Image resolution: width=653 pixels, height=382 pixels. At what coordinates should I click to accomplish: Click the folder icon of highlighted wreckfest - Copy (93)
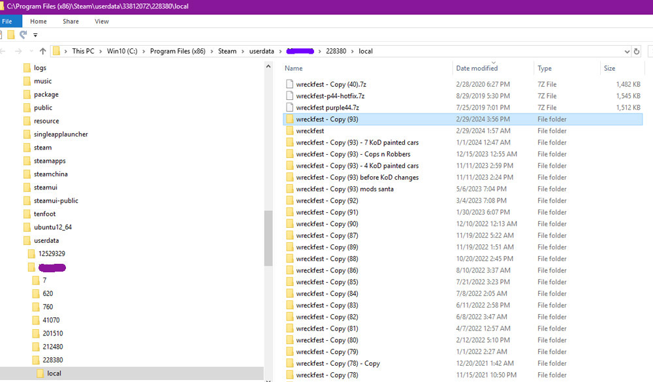coord(289,119)
